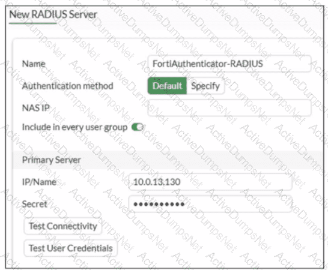This screenshot has height=270, width=328.
Task: Click the New RADIUS Server title
Action: (x=53, y=14)
